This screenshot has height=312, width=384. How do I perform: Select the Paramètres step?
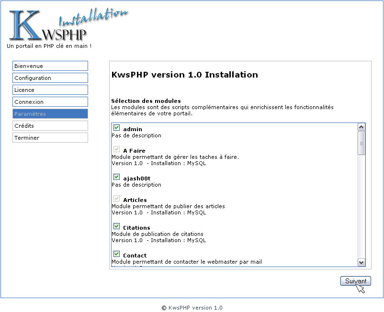coord(50,114)
